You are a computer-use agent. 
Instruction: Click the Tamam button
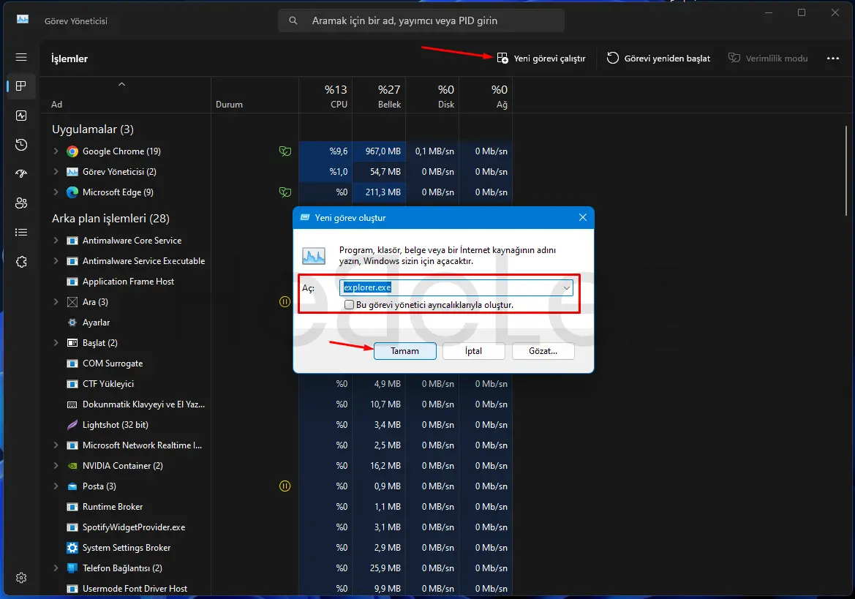(x=404, y=351)
